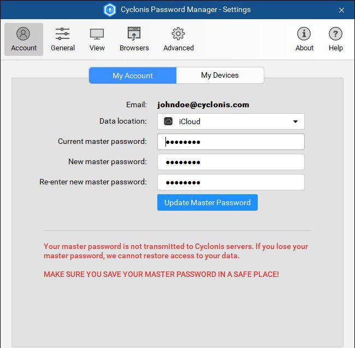Viewport: 355px width, 348px height.
Task: Click the Cyclonis logo in title bar
Action: (x=109, y=10)
